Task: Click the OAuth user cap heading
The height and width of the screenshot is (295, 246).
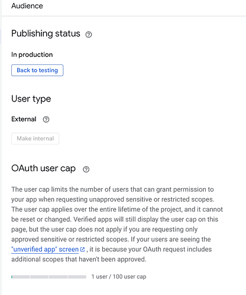Action: coord(43,168)
